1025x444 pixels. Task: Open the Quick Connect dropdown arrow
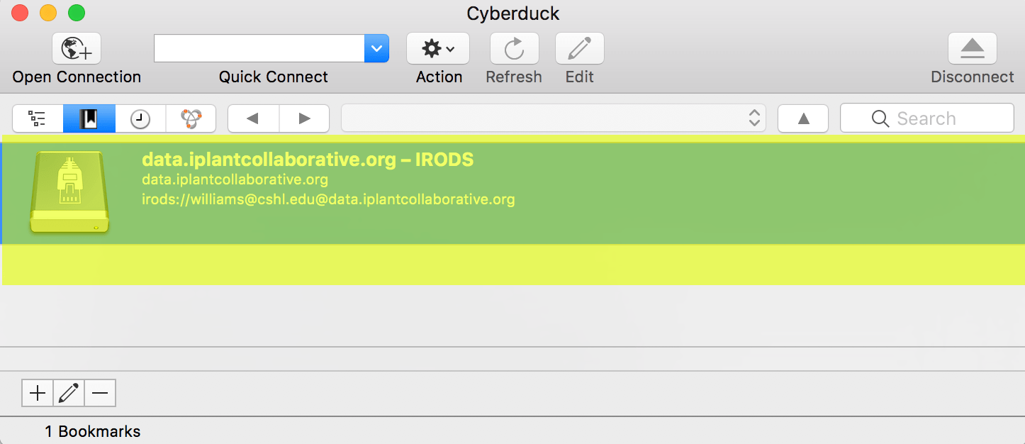pyautogui.click(x=378, y=48)
